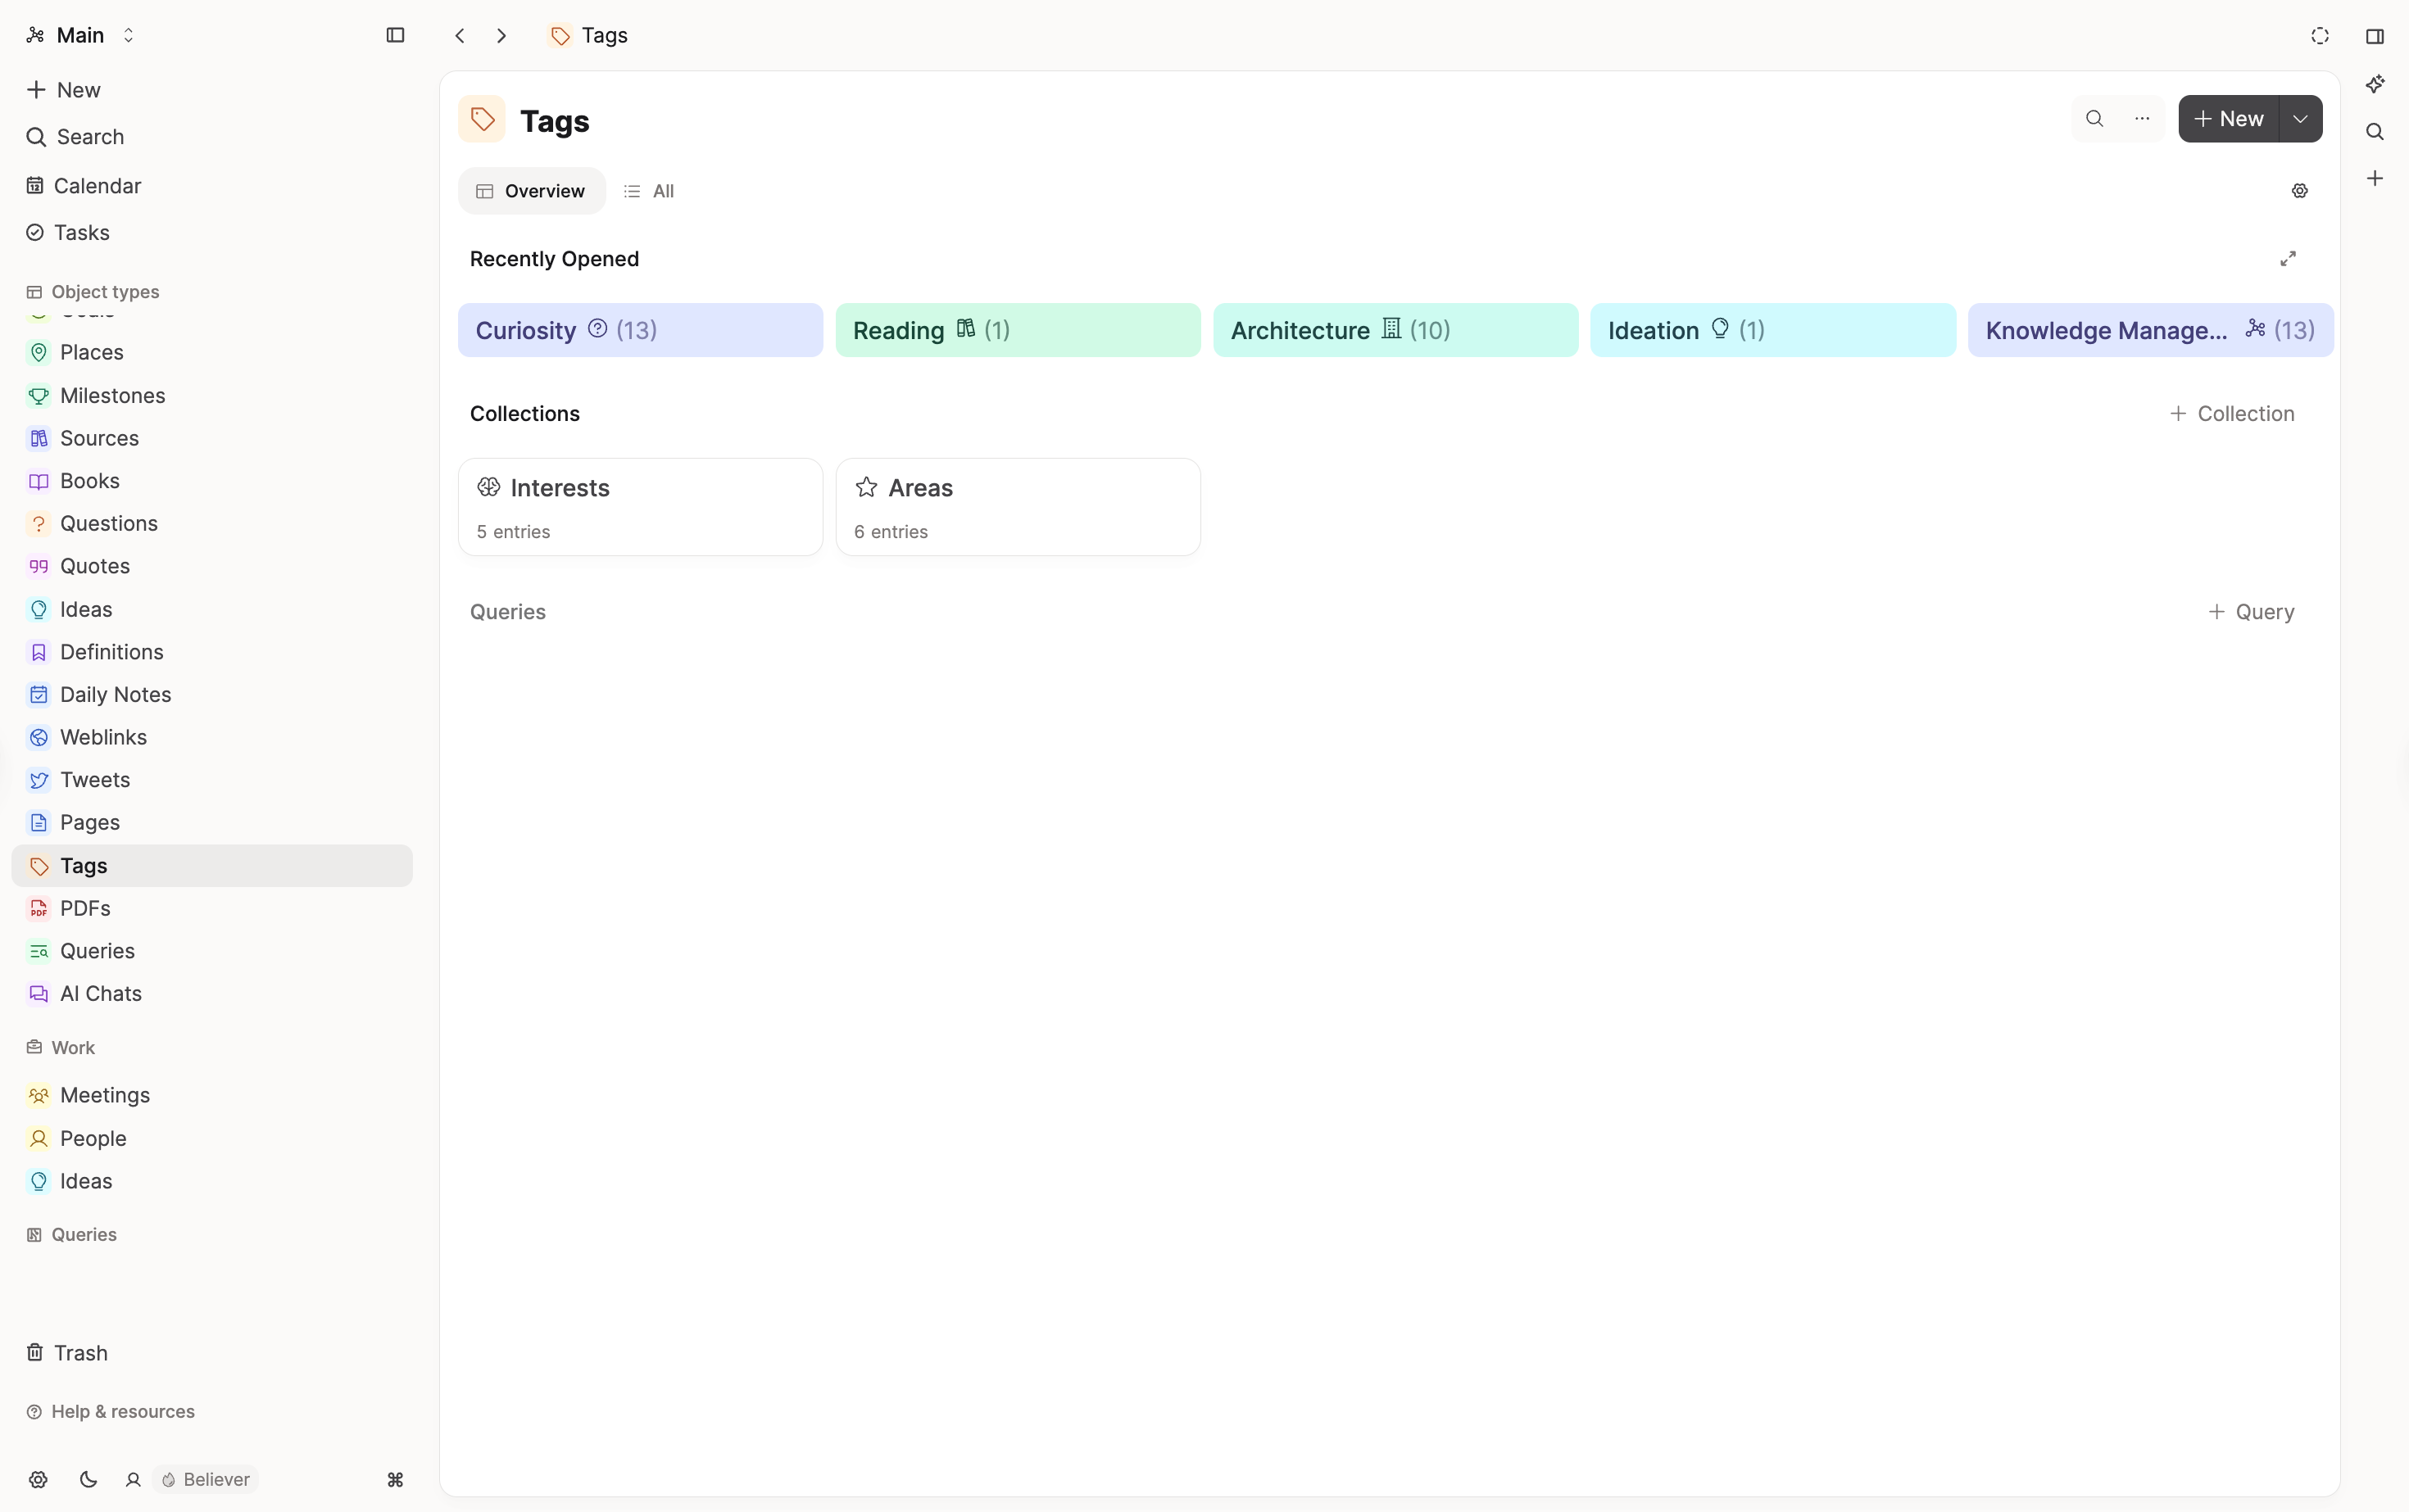The width and height of the screenshot is (2409, 1512).
Task: Click the Daily Notes calendar icon
Action: point(39,695)
